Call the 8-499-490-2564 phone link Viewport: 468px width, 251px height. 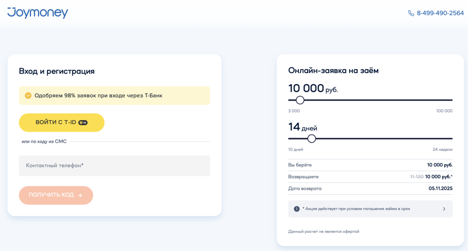pyautogui.click(x=440, y=13)
